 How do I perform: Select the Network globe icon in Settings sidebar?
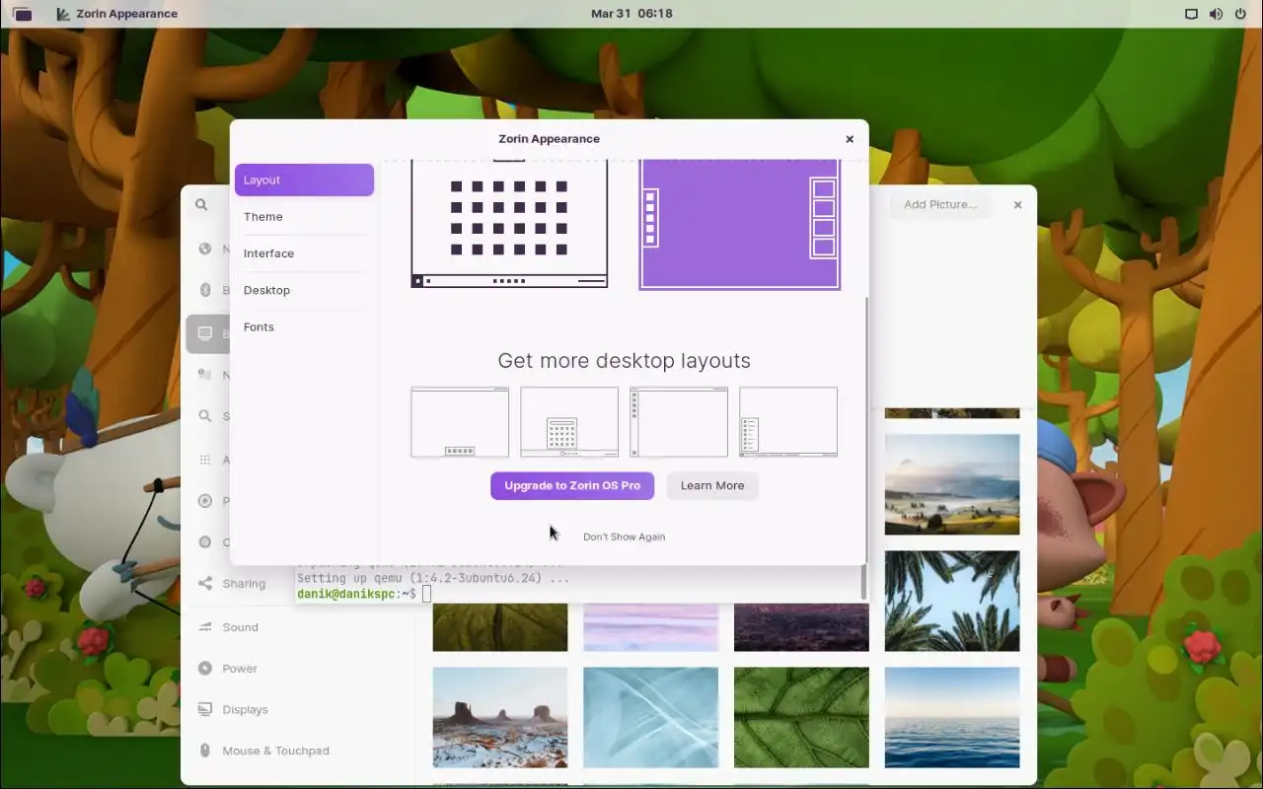point(205,249)
